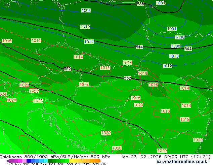Click the 570 legend value
This screenshot has width=213, height=165.
tap(78, 164)
